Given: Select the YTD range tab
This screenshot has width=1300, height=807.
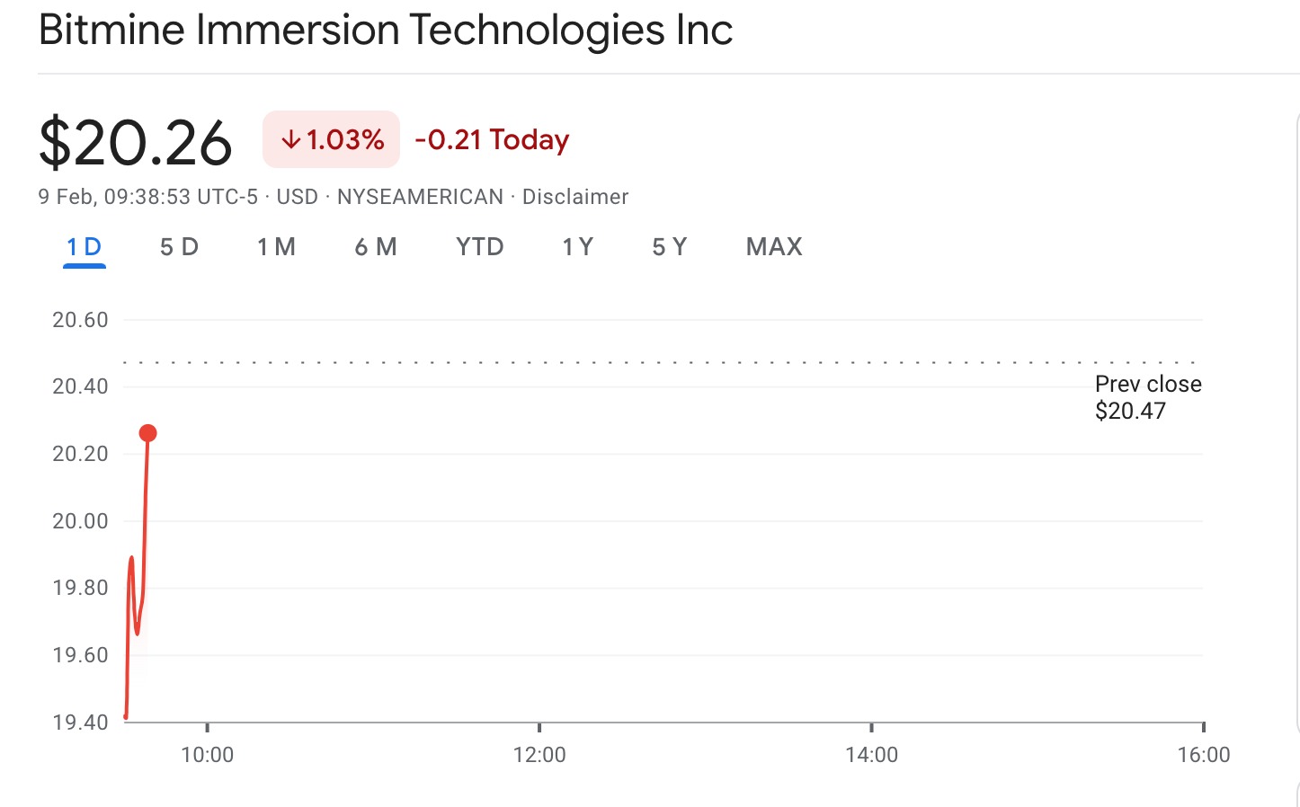Looking at the screenshot, I should coord(479,247).
